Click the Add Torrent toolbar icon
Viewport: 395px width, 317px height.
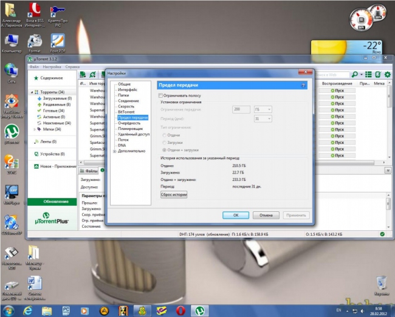(x=83, y=75)
